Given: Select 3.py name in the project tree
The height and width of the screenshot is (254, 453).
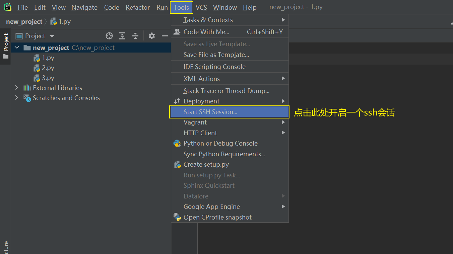Looking at the screenshot, I should point(48,78).
